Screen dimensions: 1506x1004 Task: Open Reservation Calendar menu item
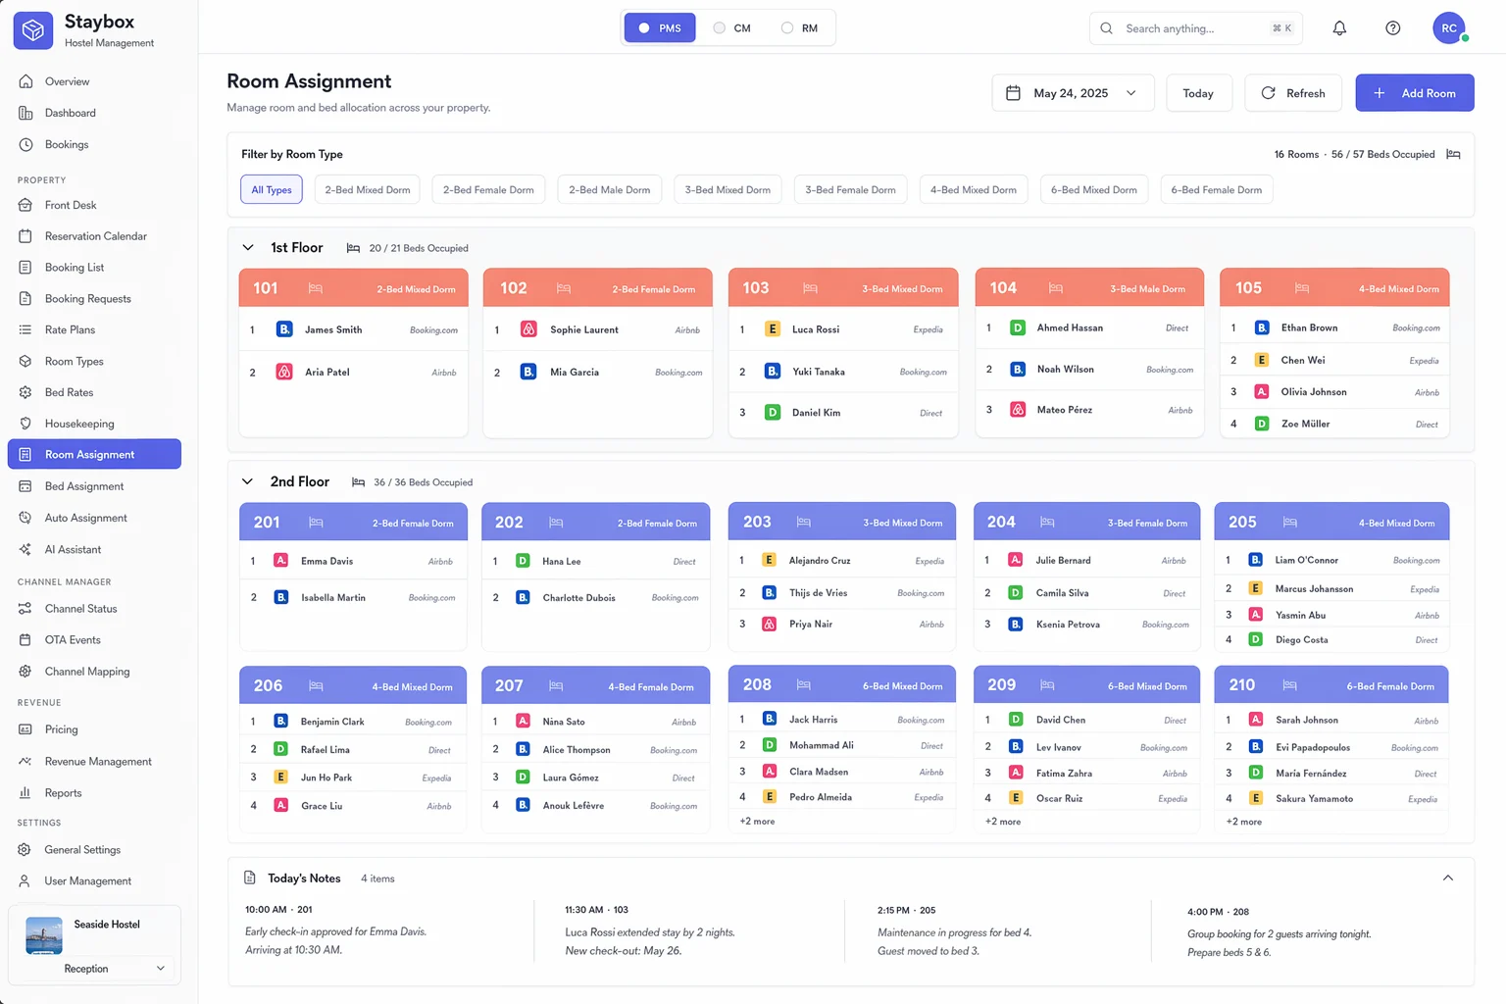pyautogui.click(x=94, y=236)
